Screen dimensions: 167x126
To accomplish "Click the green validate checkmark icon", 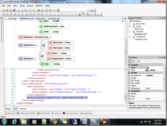I will (80, 14).
